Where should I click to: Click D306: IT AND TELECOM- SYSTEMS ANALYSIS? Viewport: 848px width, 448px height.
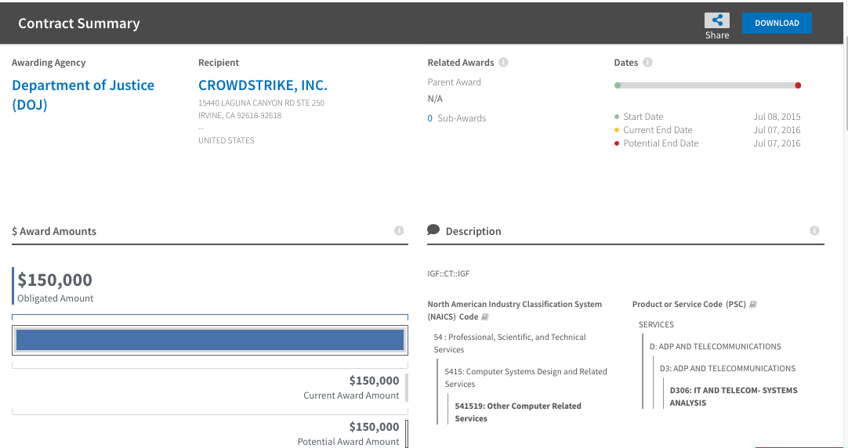734,396
